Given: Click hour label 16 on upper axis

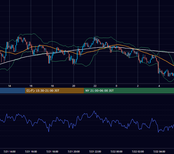Looking at the screenshot, I should [x=31, y=86].
